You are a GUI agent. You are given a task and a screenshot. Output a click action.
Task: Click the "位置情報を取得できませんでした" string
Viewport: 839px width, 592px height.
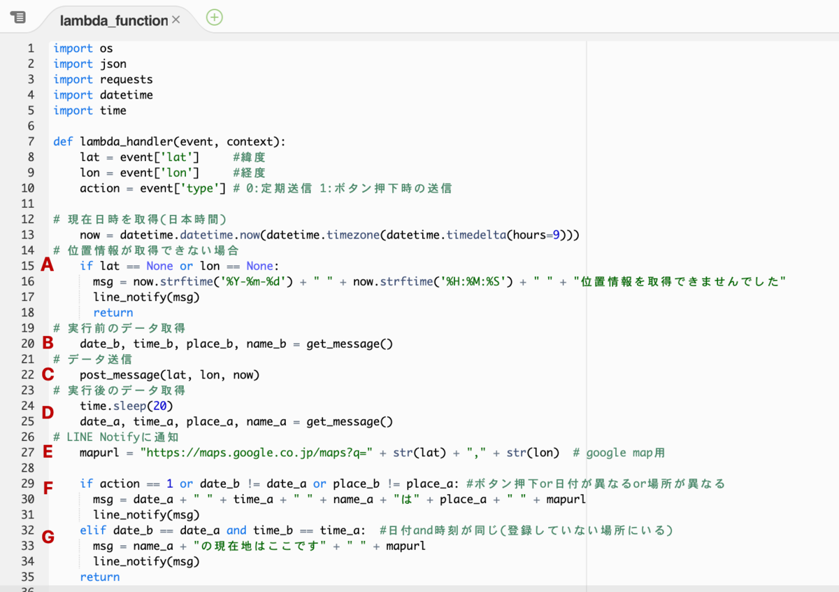pos(680,281)
